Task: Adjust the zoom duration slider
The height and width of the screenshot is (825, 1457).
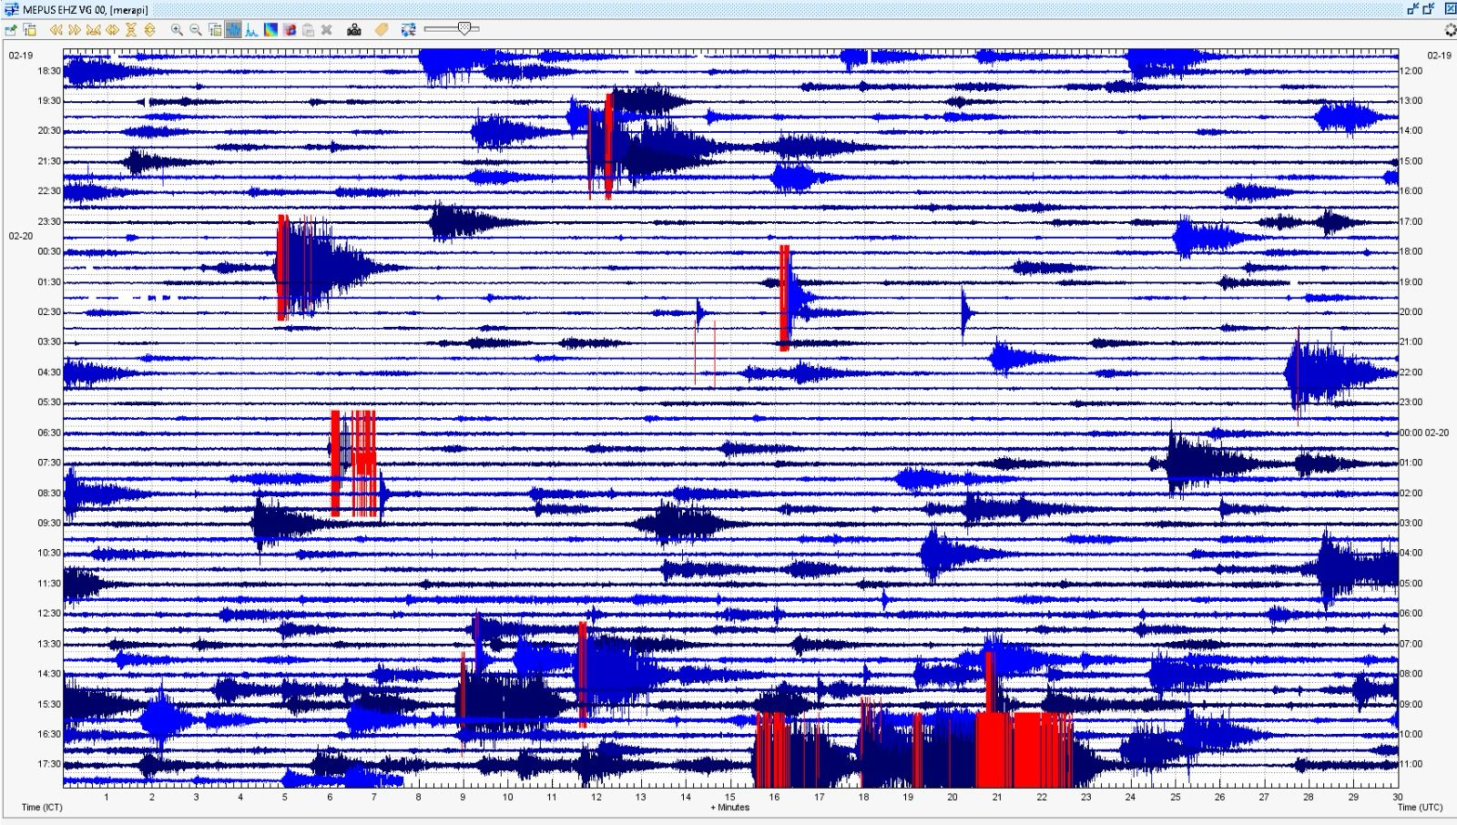Action: tap(464, 28)
